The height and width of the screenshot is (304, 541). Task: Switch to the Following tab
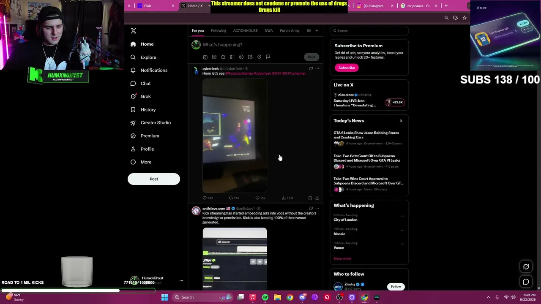(219, 30)
